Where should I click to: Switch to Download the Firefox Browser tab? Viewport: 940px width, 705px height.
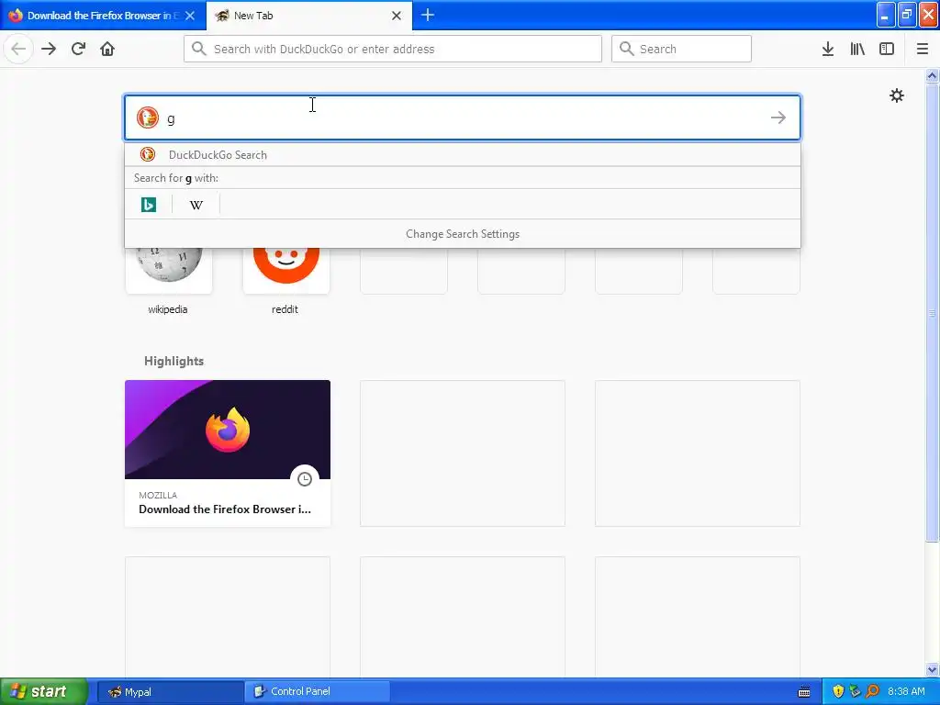coord(103,16)
